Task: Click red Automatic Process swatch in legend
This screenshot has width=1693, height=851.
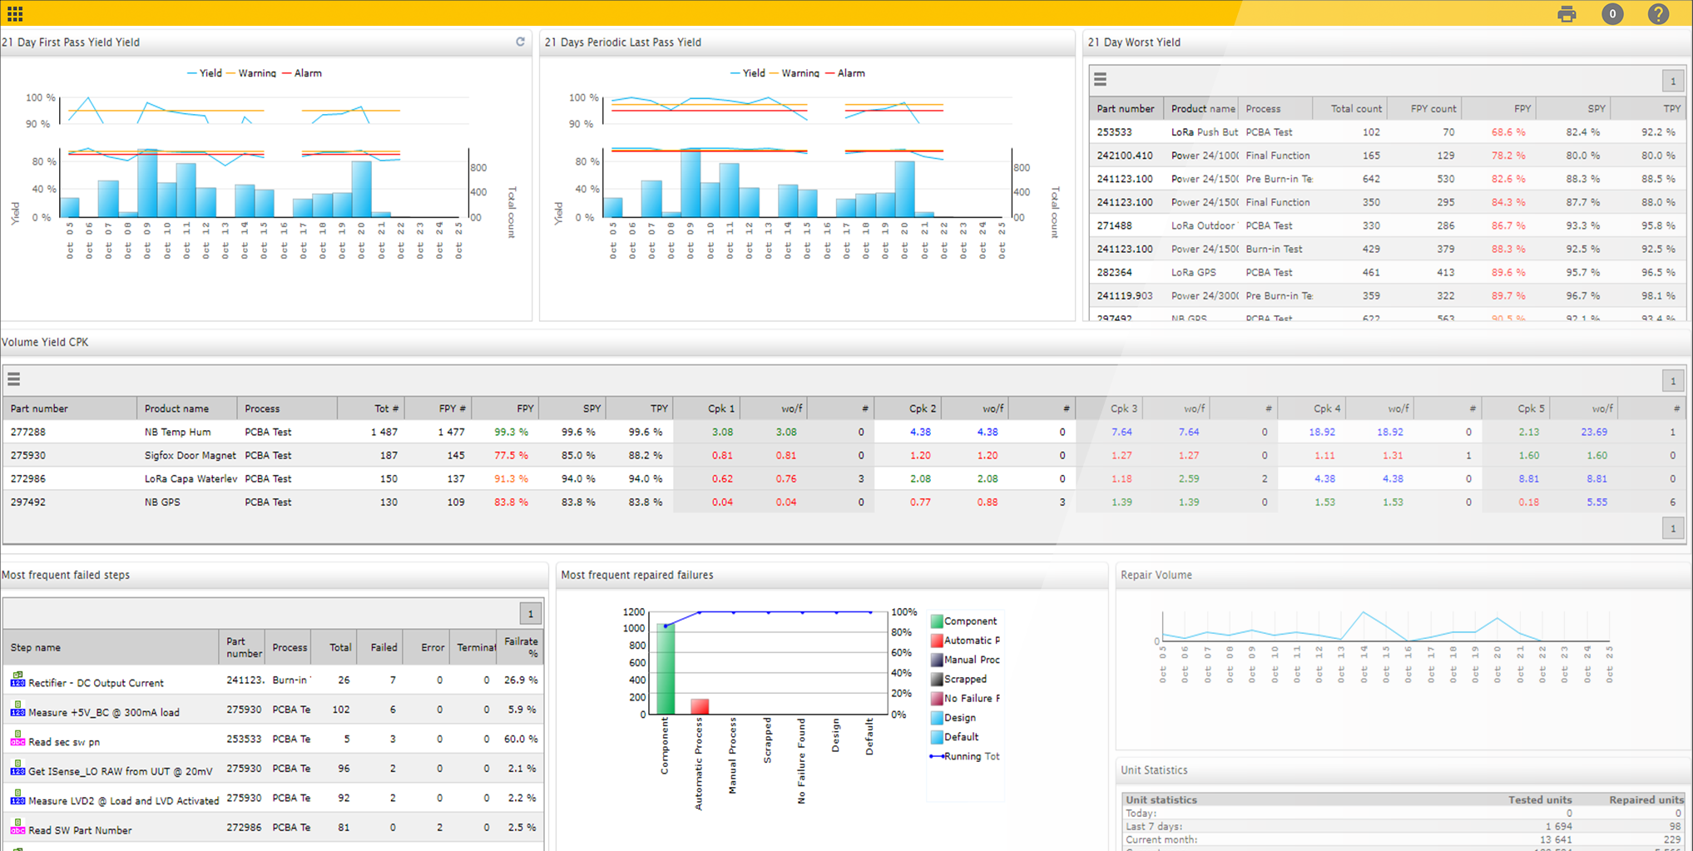Action: (937, 641)
